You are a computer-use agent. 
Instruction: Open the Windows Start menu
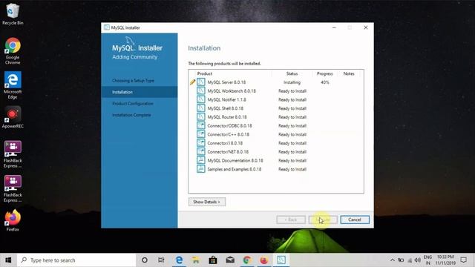click(8, 260)
